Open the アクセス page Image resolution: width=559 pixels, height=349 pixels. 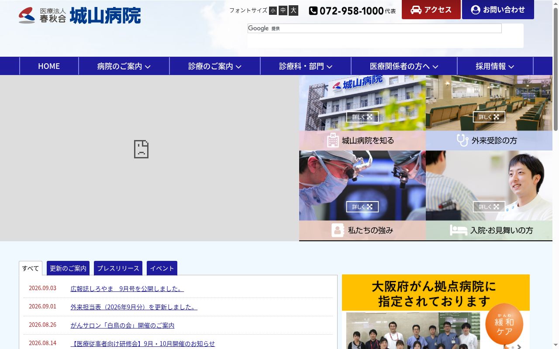tap(431, 10)
